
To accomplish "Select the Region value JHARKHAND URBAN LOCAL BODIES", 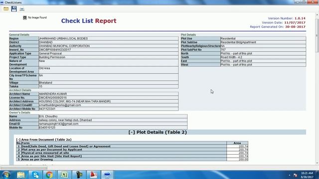I will point(63,38).
